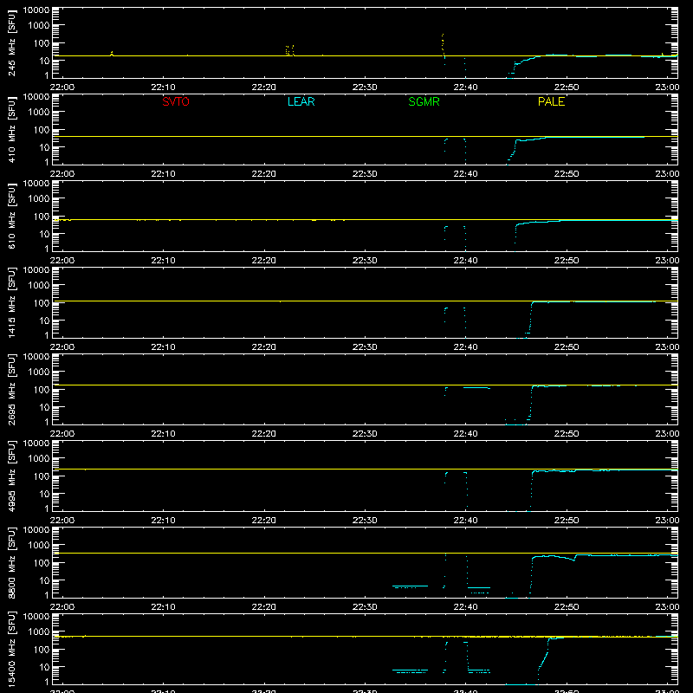Click the 22:20 label under the 2695 MHz plot
The image size is (693, 693).
pos(264,434)
